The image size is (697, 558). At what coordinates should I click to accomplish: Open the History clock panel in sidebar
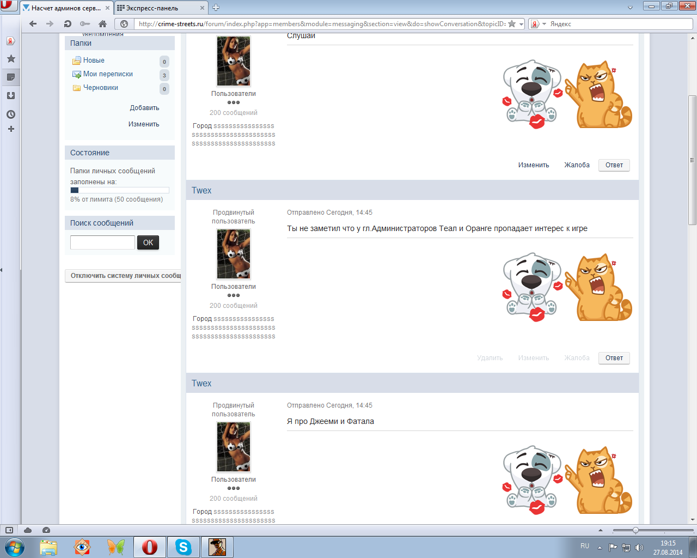10,114
